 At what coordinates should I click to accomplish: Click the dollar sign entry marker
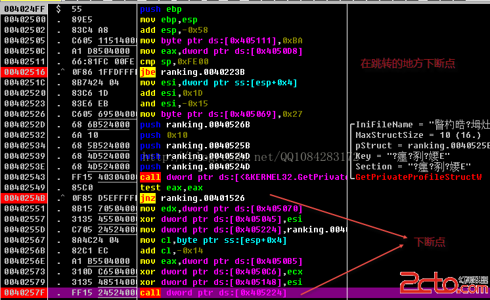click(59, 9)
